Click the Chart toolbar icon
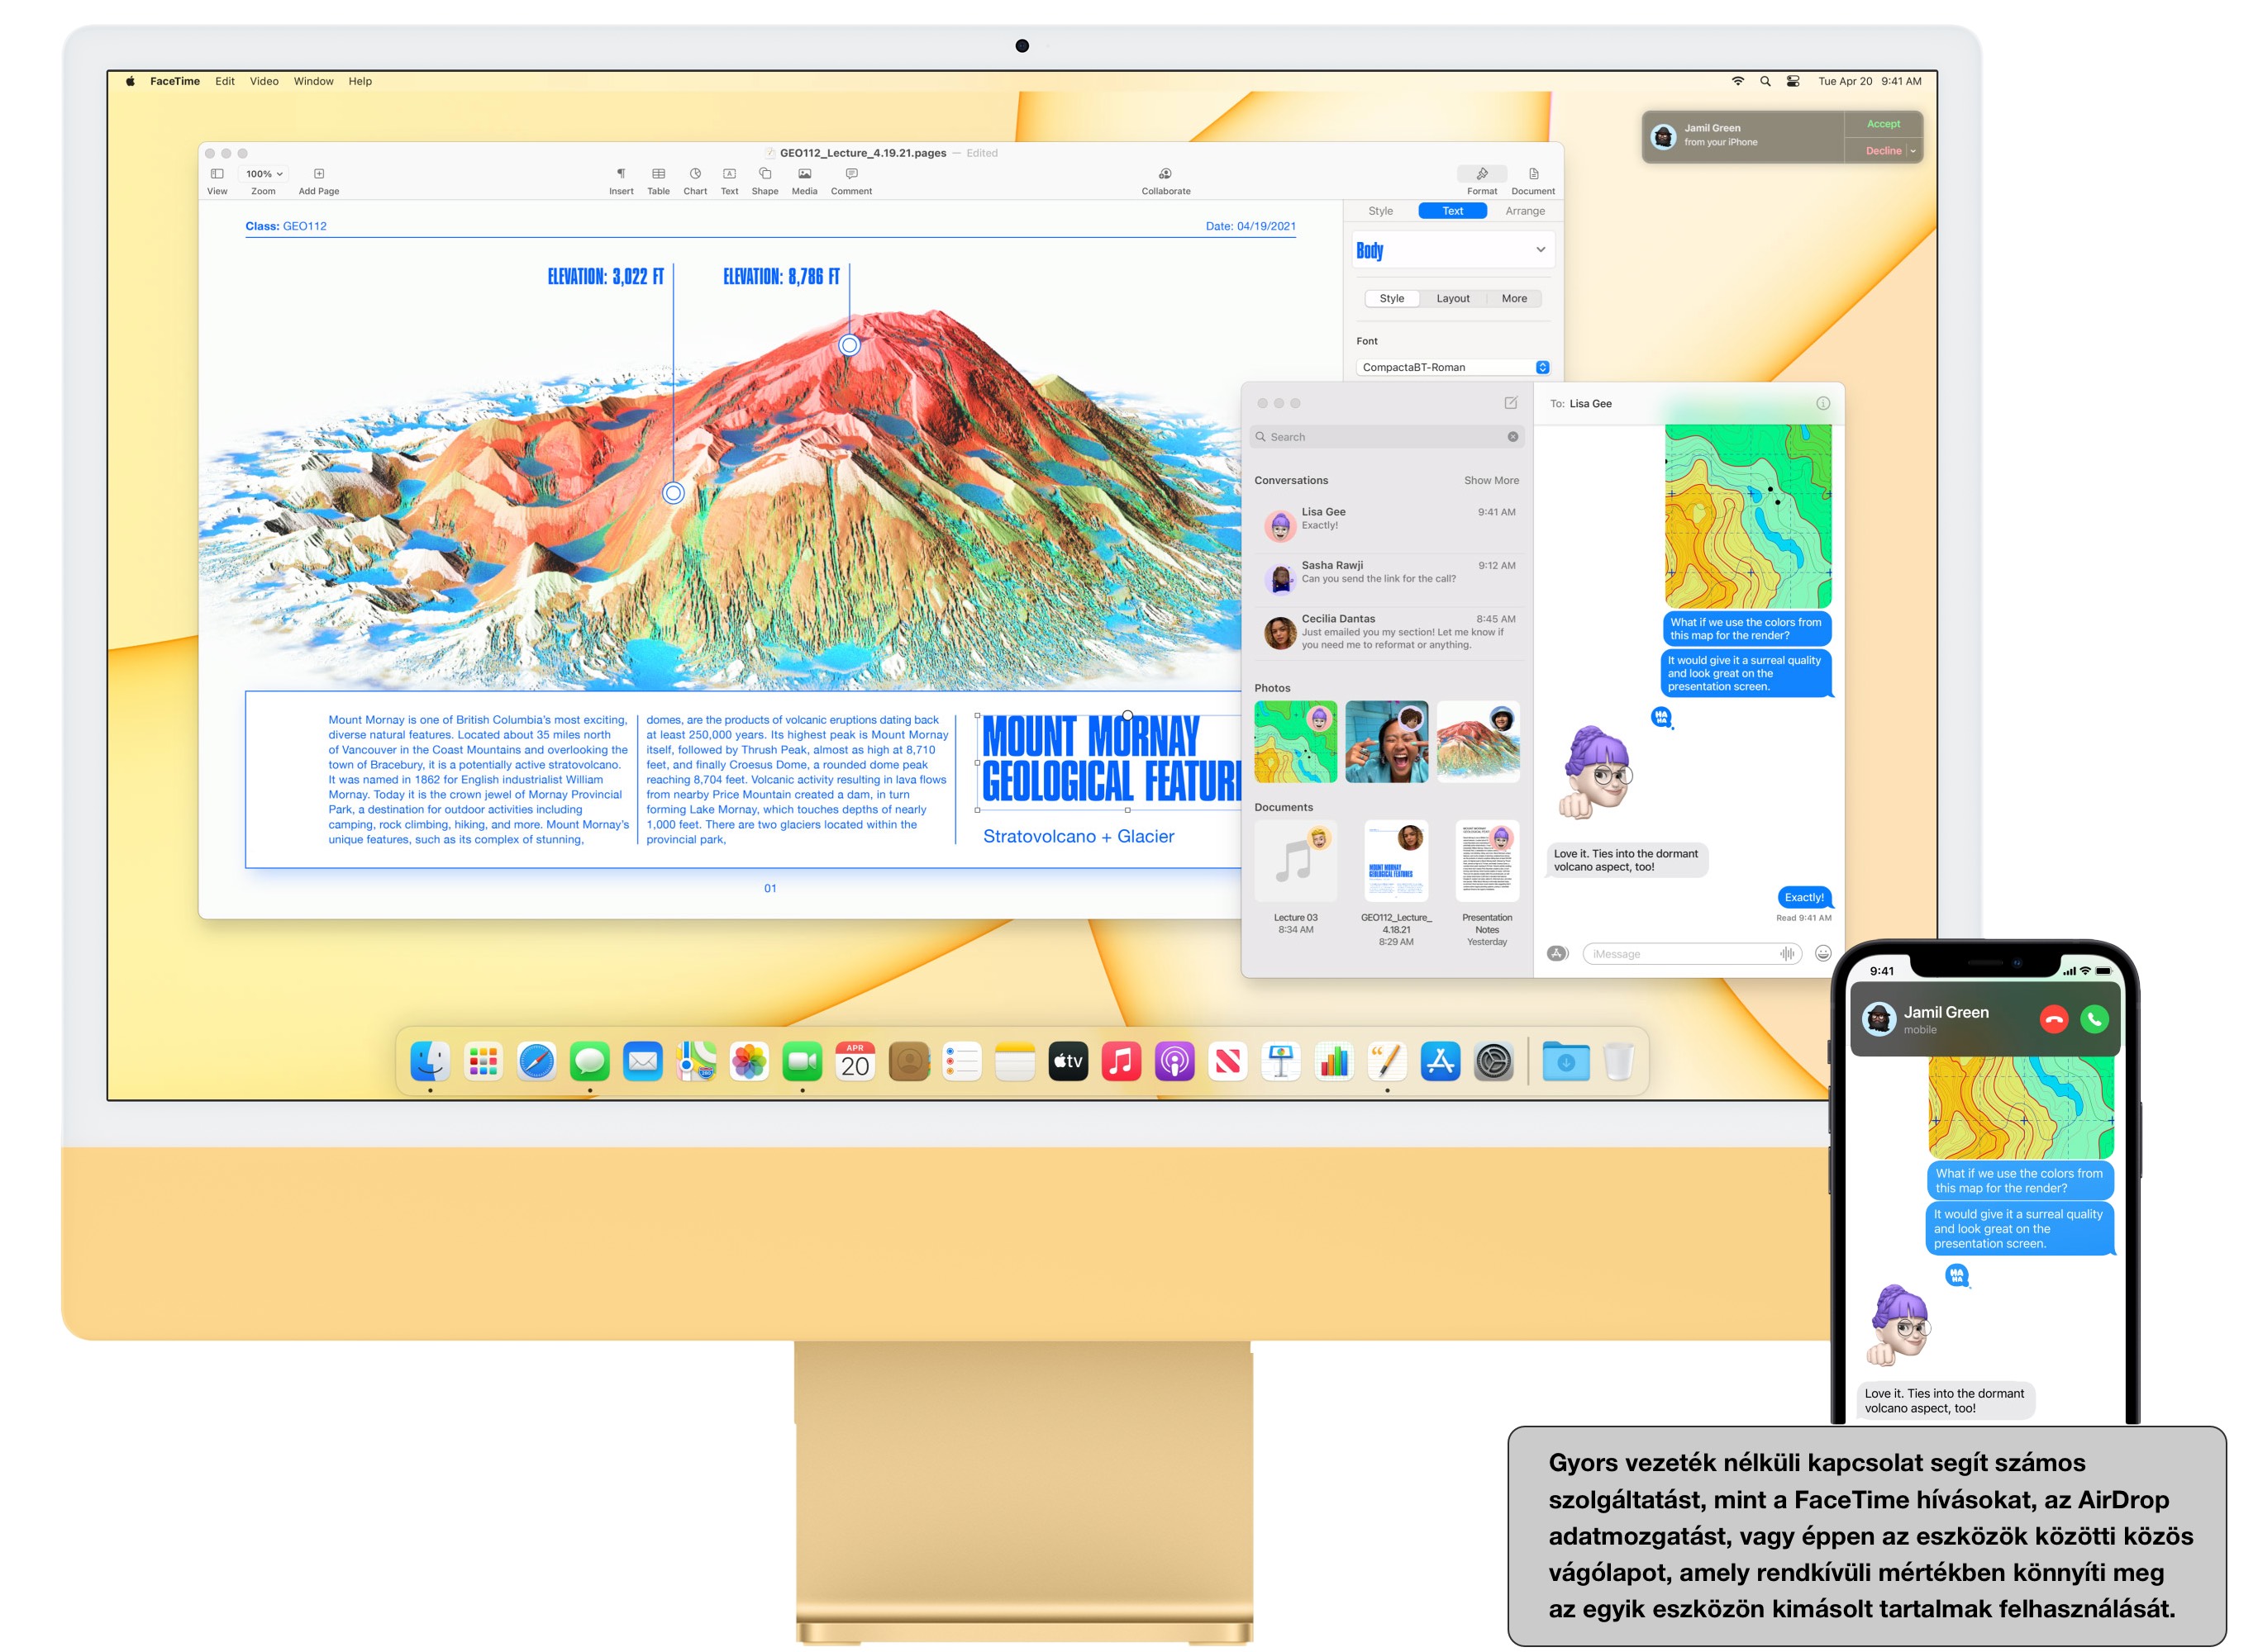 pos(695,174)
